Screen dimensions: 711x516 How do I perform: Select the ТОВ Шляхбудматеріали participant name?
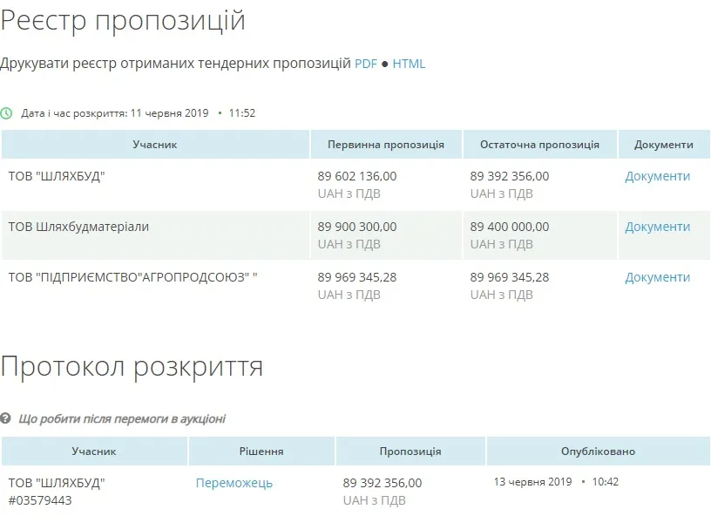(x=78, y=227)
